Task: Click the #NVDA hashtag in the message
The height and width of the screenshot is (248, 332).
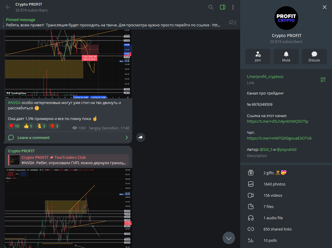Action: pyautogui.click(x=14, y=103)
